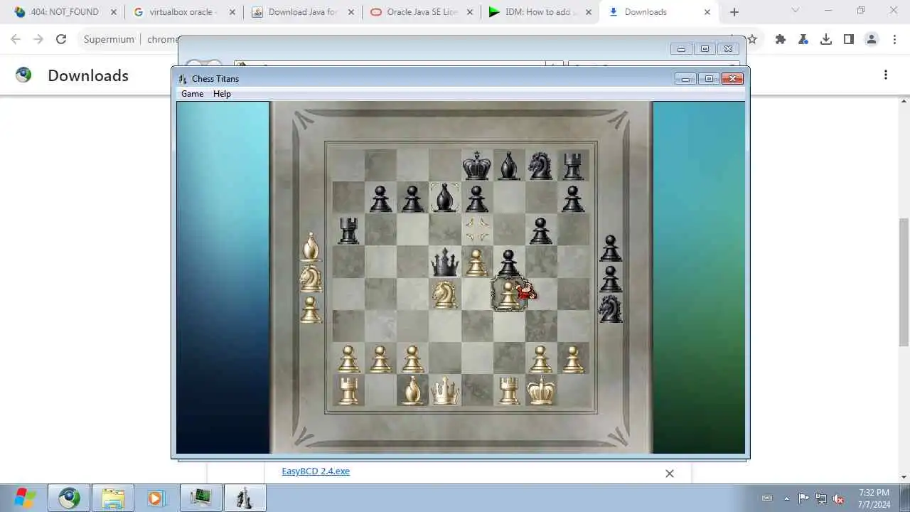Select the highlighted white pawn under cursor
The width and height of the screenshot is (910, 512).
508,294
